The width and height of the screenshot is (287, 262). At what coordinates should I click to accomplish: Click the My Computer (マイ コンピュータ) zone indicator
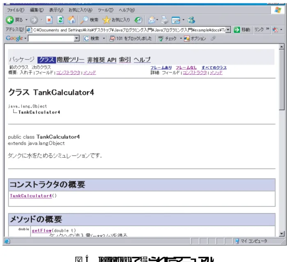(251, 241)
